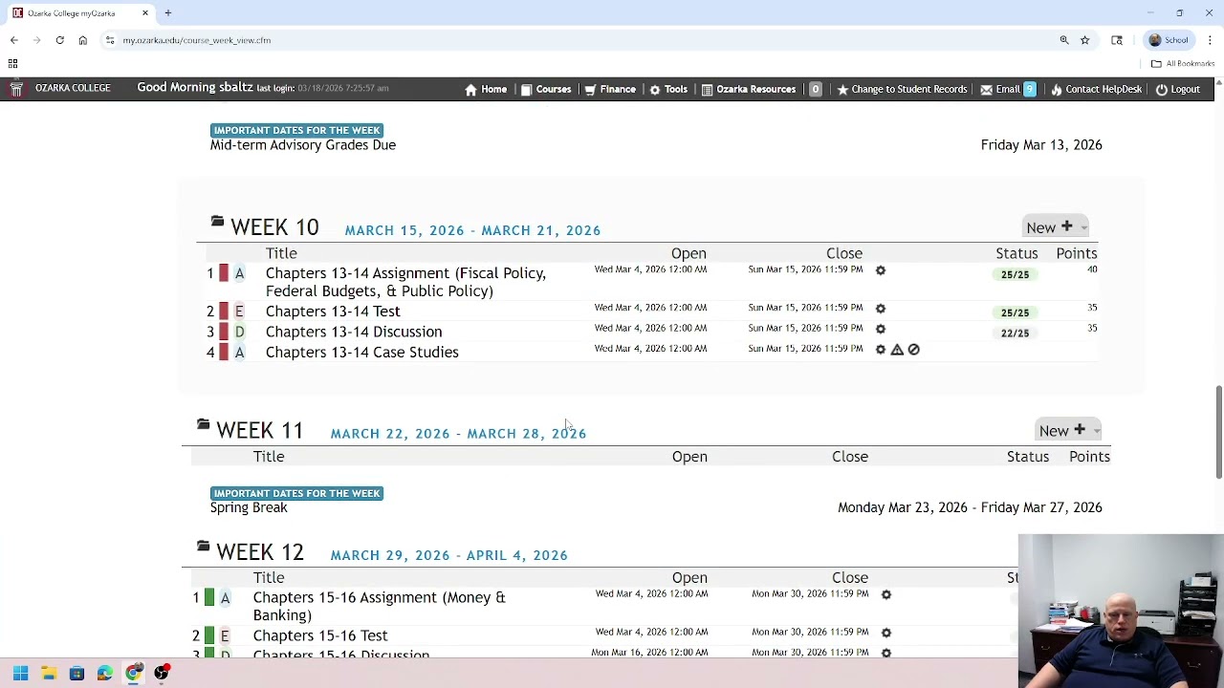
Task: Go back with the browser back arrow
Action: coord(13,40)
